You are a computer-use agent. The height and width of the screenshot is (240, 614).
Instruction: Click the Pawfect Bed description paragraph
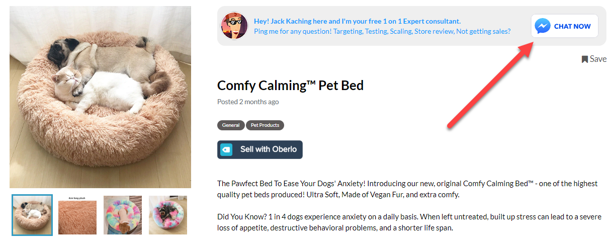pos(407,189)
